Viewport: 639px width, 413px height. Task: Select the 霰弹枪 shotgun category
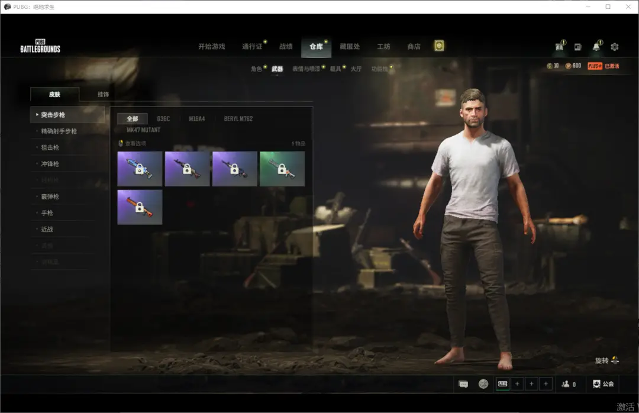[50, 196]
